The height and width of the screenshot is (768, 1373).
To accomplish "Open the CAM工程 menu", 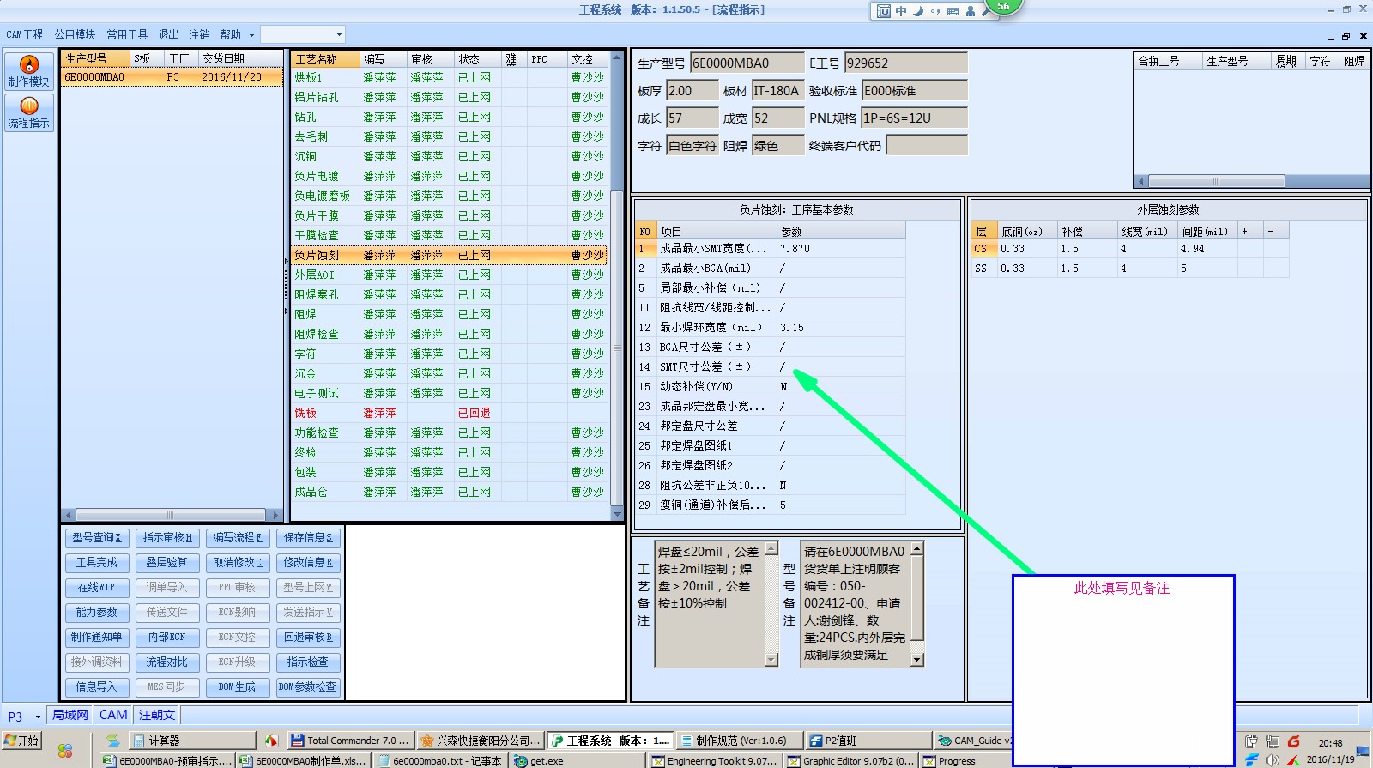I will point(24,34).
